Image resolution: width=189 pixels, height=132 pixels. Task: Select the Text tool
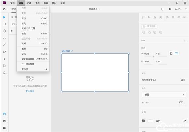click(x=4, y=59)
